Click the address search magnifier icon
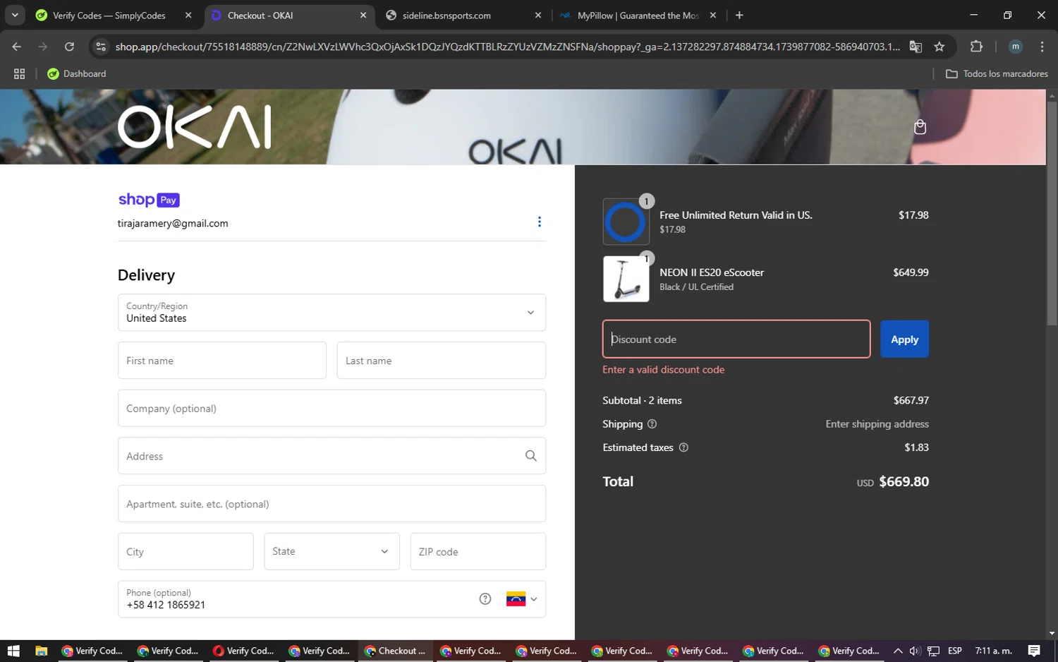Screen dimensions: 1058x662 pyautogui.click(x=531, y=456)
